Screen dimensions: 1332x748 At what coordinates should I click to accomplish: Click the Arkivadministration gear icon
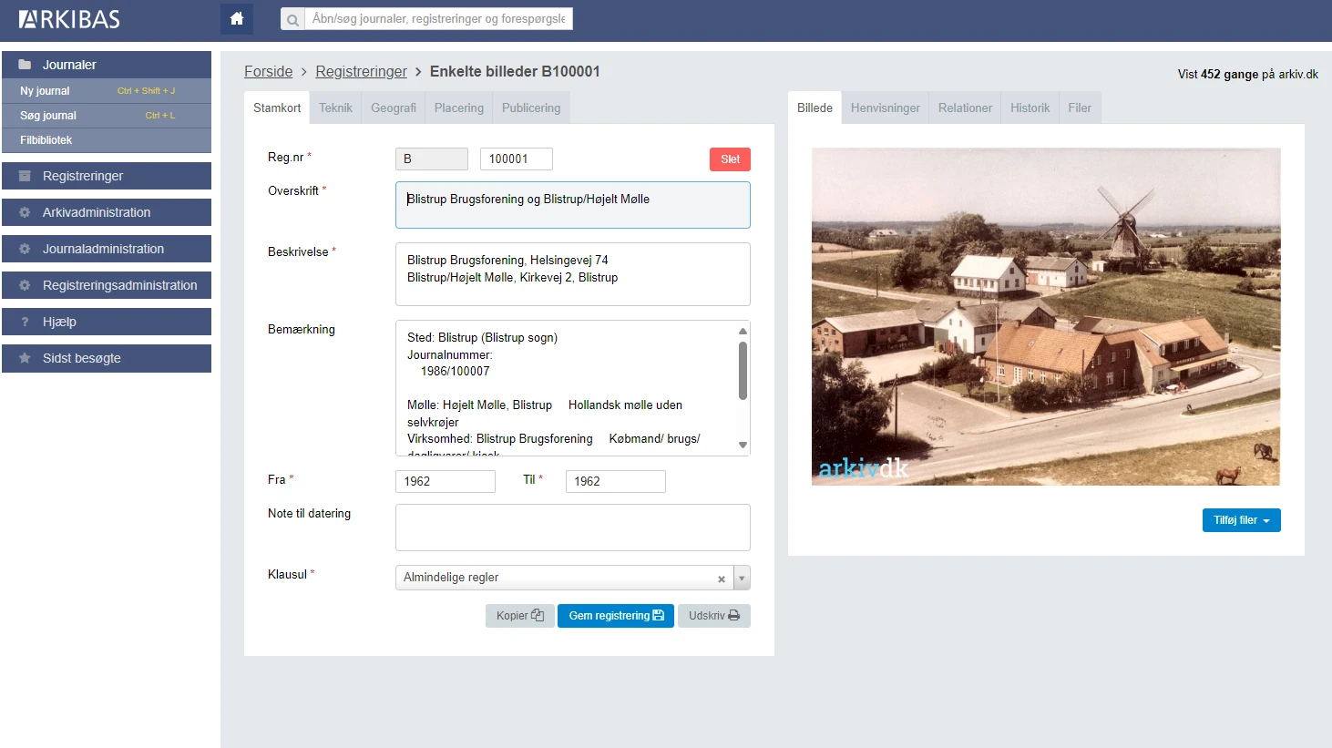coord(25,212)
